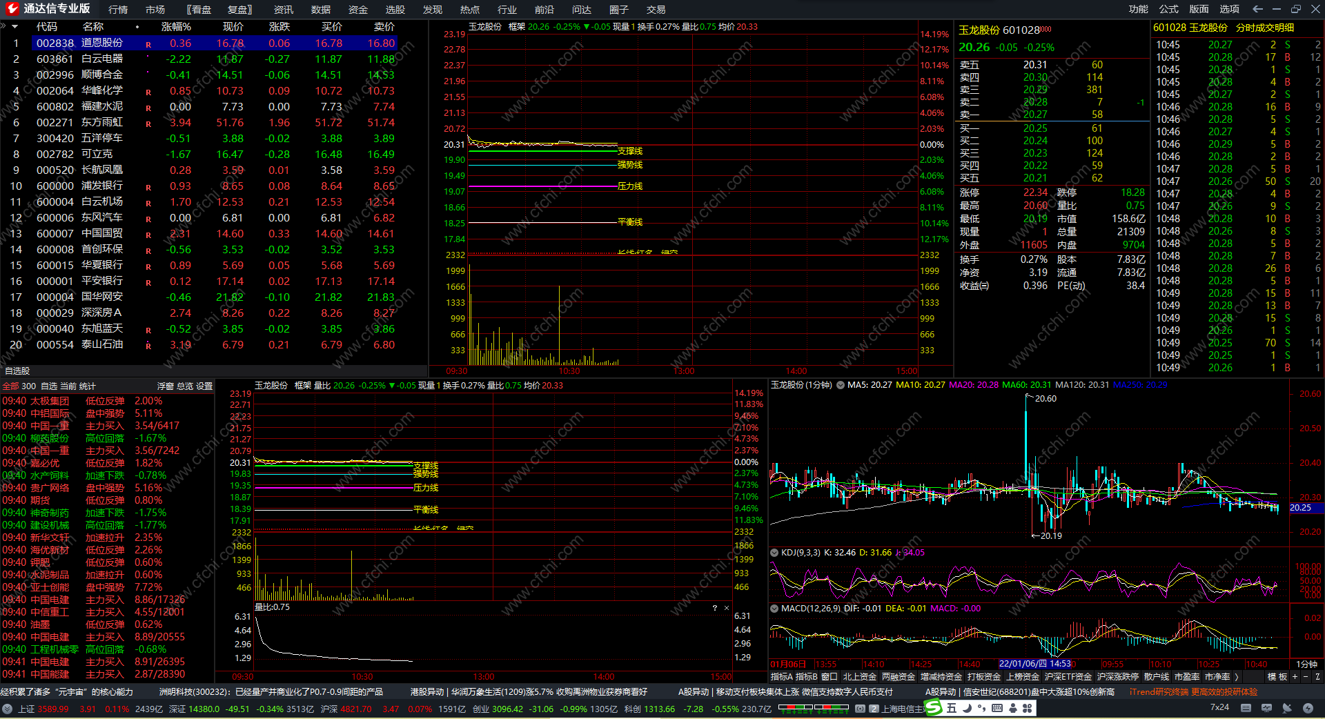Click the lightning bolt icon in the status bar
This screenshot has height=719, width=1325.
(1308, 708)
